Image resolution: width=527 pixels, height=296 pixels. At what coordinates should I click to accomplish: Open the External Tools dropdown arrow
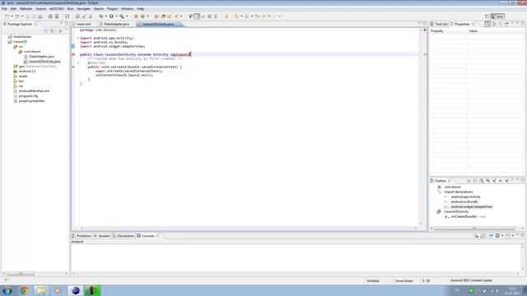127,16
